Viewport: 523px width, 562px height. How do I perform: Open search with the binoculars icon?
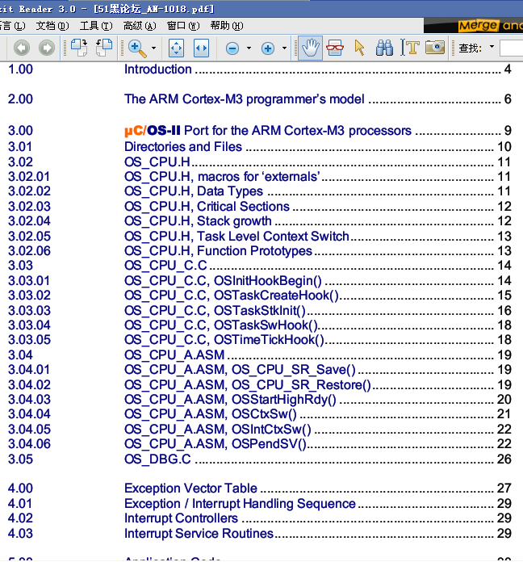click(384, 48)
